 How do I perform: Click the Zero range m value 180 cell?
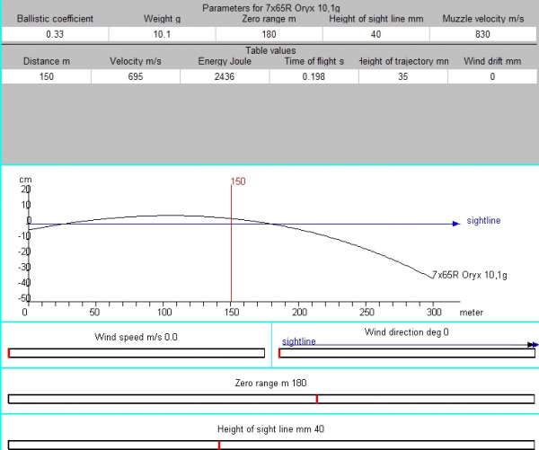click(269, 33)
